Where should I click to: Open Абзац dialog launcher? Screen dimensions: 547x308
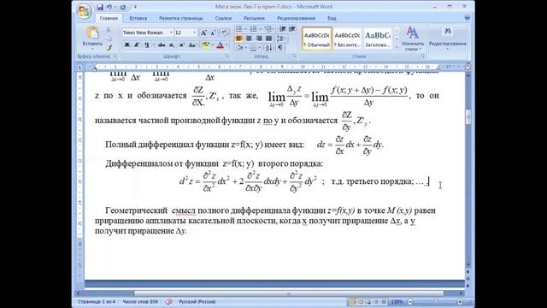pos(294,56)
